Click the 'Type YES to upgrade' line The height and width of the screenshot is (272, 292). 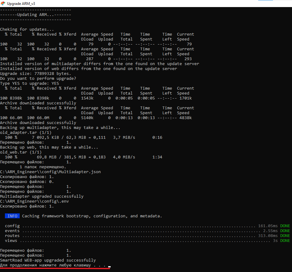[30, 84]
